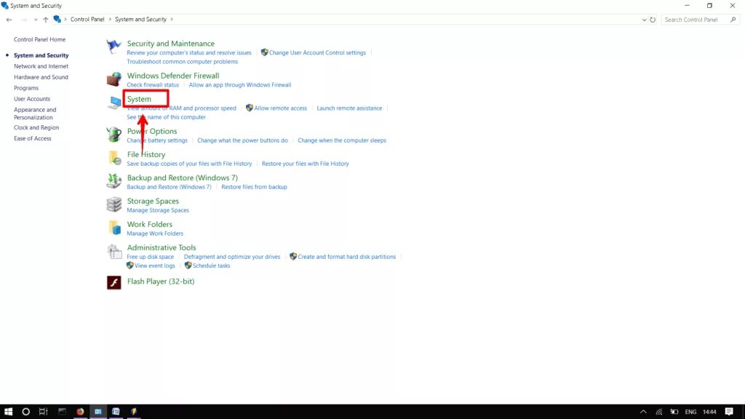Select Ease of Access in sidebar
The width and height of the screenshot is (745, 419).
pos(32,138)
